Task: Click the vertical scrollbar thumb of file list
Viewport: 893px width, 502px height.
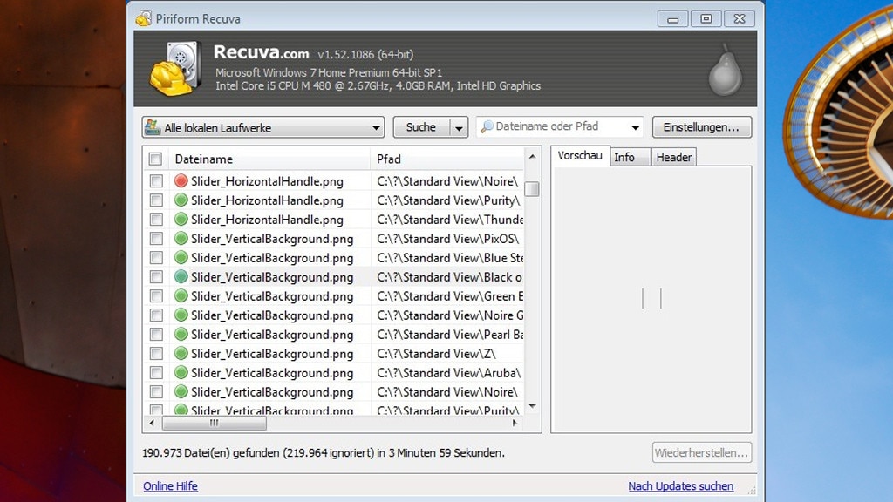Action: 532,189
